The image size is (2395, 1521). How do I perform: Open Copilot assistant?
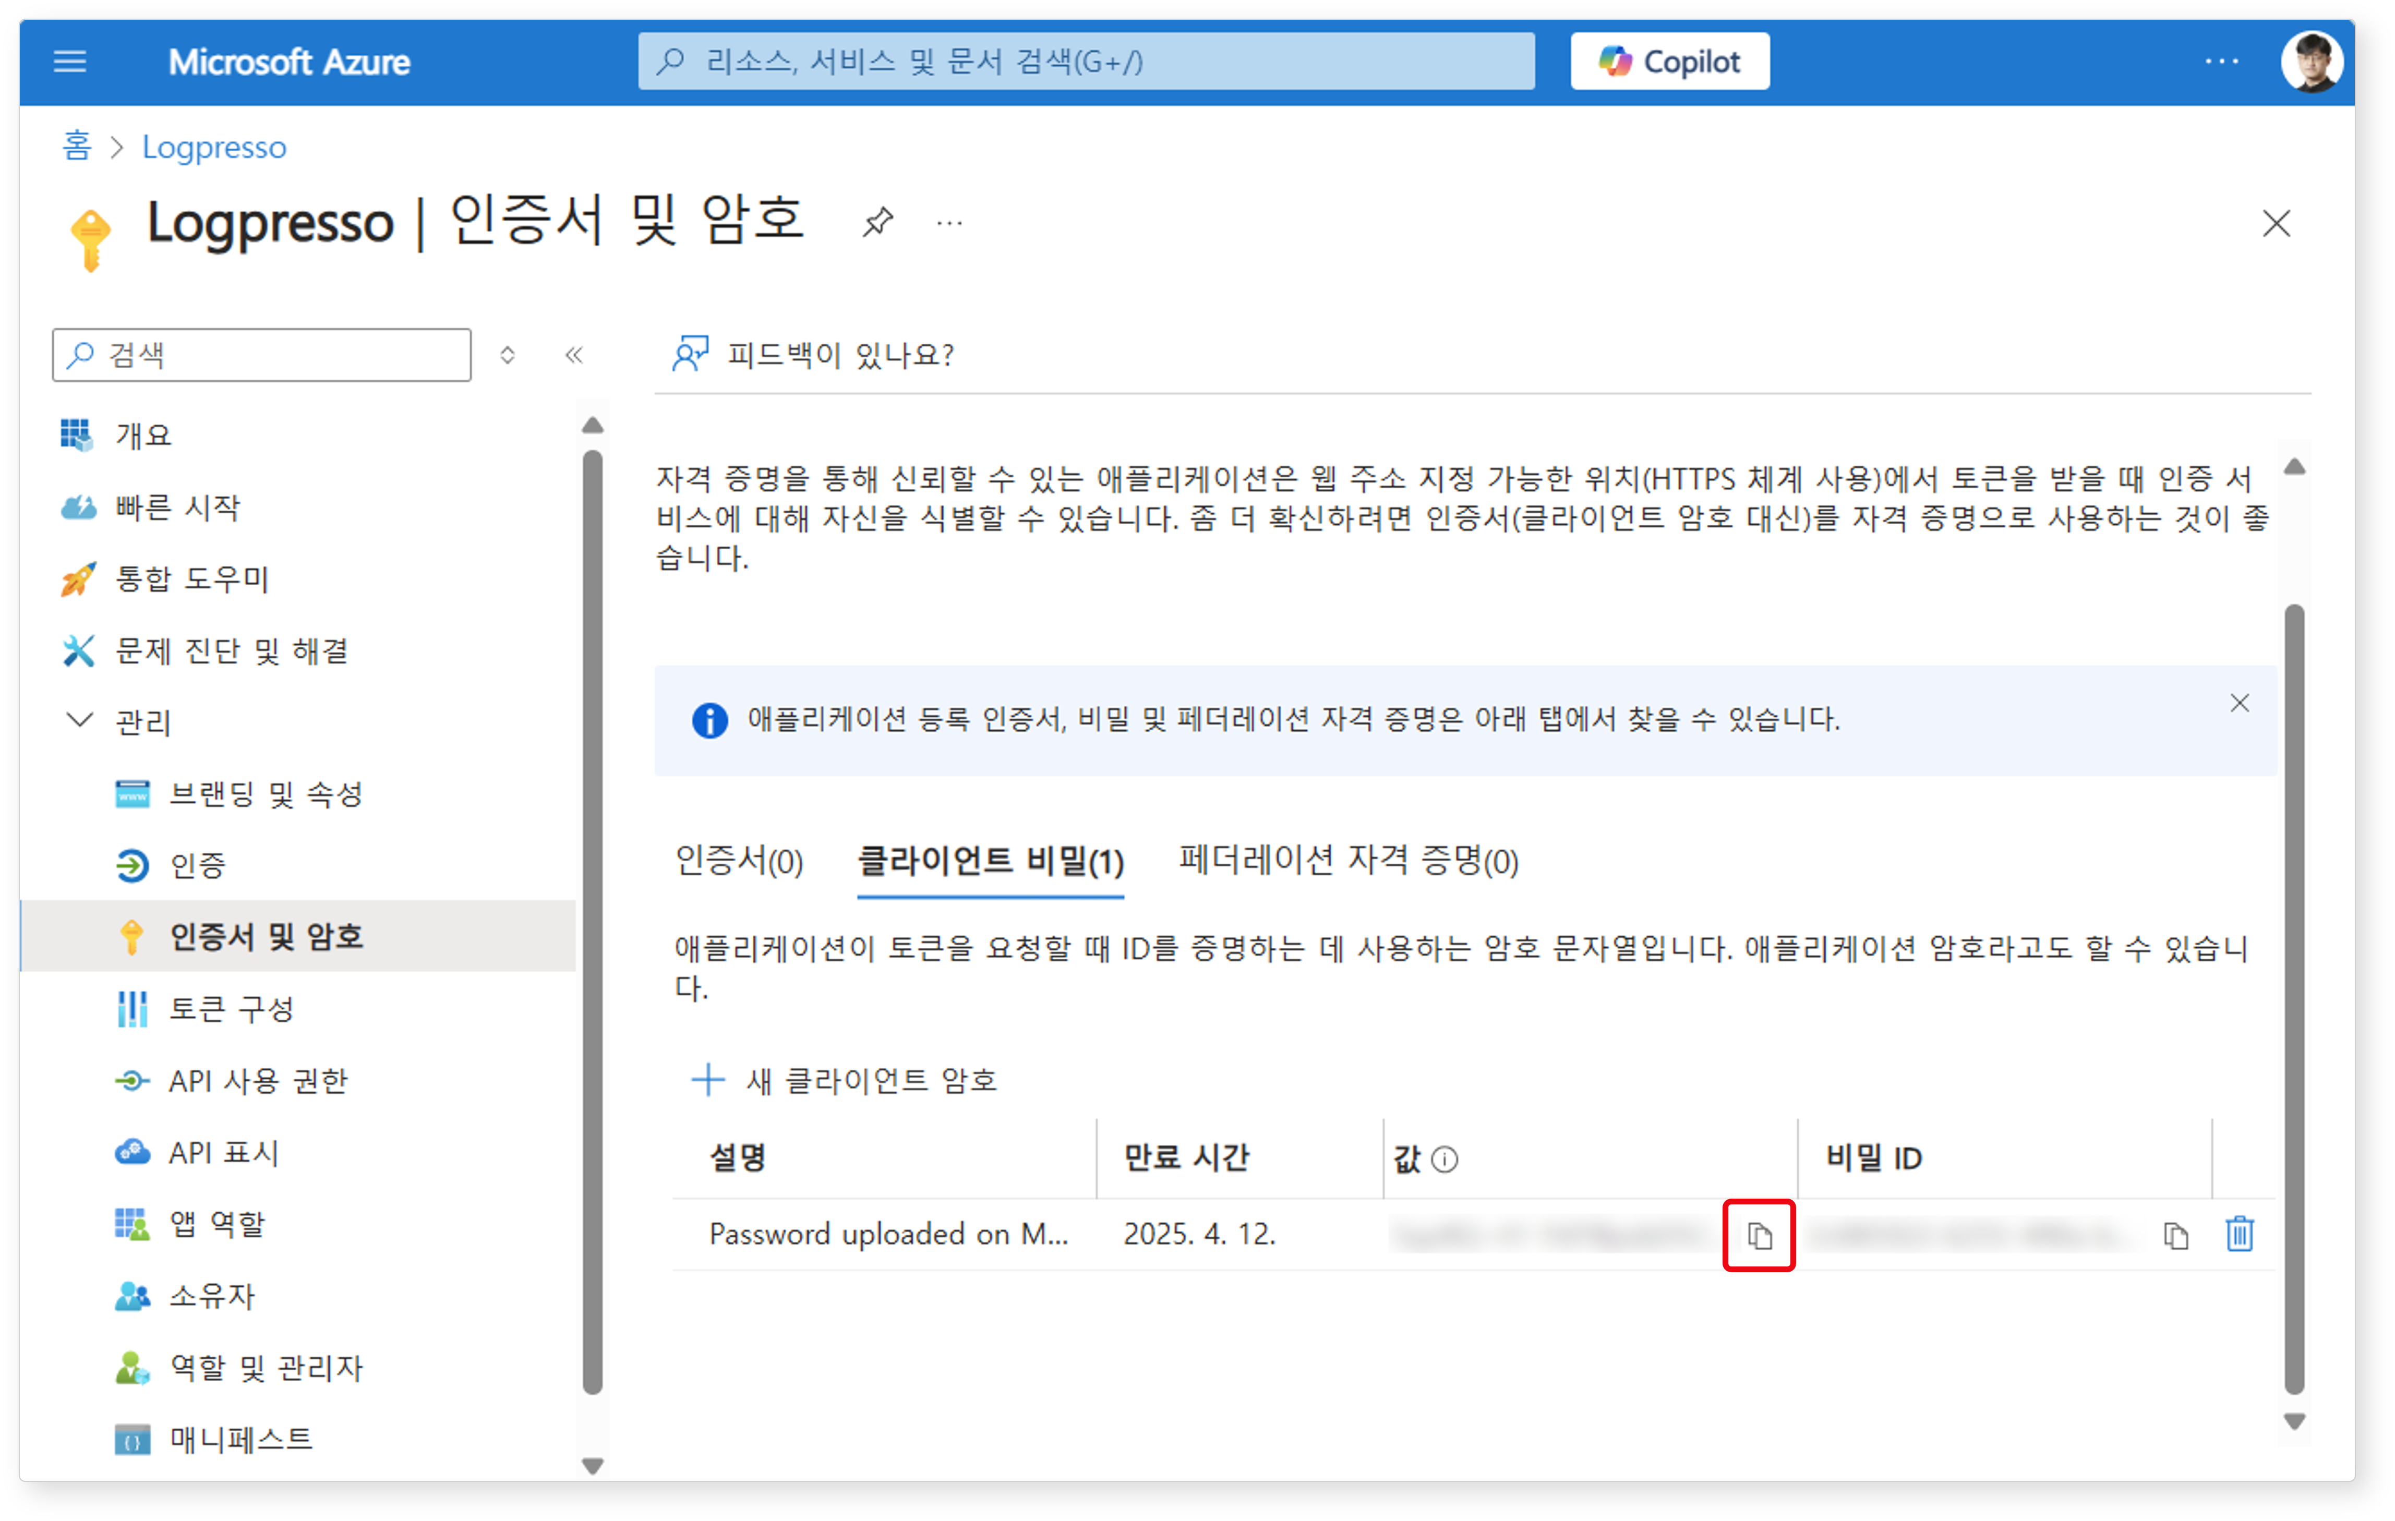point(1670,62)
